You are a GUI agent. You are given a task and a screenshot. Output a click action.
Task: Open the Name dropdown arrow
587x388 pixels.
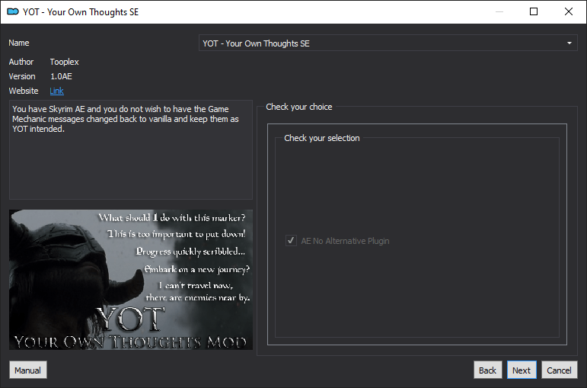pyautogui.click(x=569, y=43)
